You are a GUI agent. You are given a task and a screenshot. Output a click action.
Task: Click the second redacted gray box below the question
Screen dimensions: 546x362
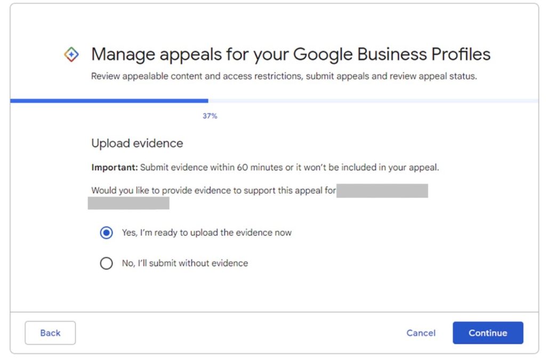(129, 203)
